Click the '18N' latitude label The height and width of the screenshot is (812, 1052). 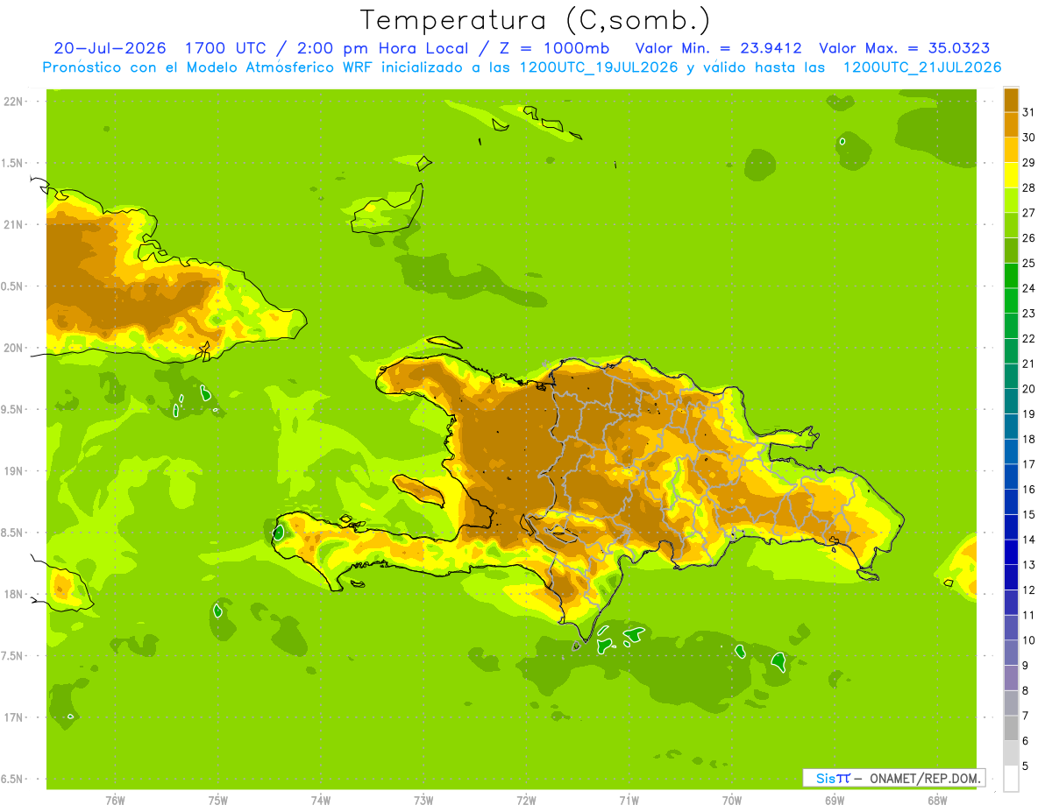(x=13, y=594)
